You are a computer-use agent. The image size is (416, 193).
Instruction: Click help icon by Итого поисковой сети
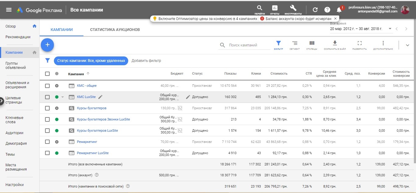128,186
